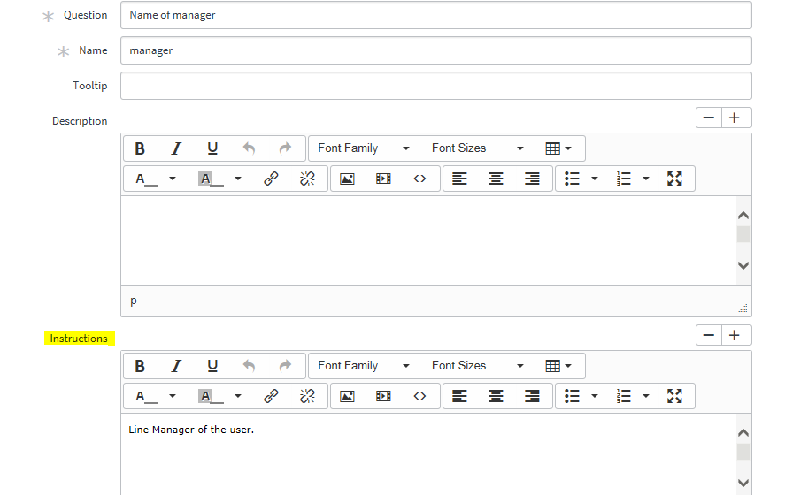Insert image in Description editor
The height and width of the screenshot is (495, 785).
point(347,179)
